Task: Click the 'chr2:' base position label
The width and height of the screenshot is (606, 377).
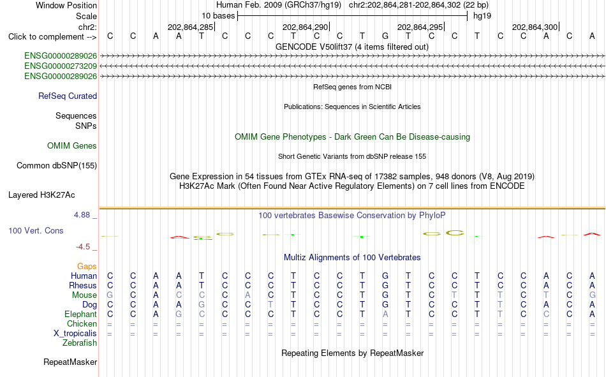Action: coord(87,27)
